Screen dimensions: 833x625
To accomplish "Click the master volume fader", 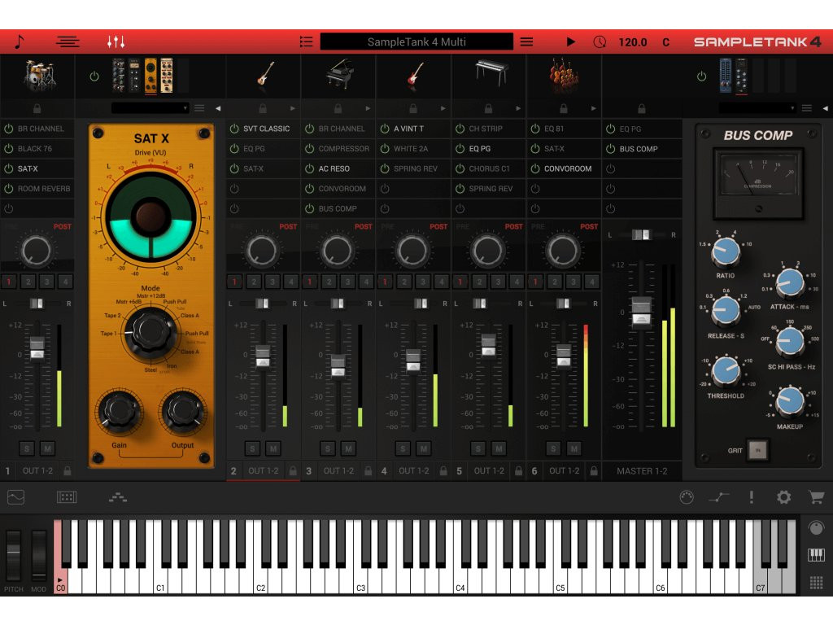I will click(x=642, y=312).
